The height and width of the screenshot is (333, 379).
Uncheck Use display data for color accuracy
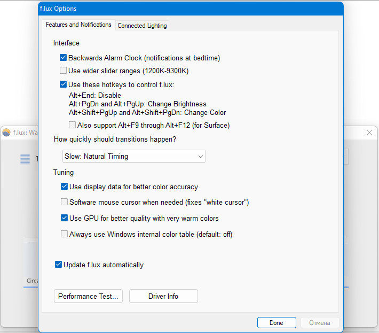(x=65, y=187)
